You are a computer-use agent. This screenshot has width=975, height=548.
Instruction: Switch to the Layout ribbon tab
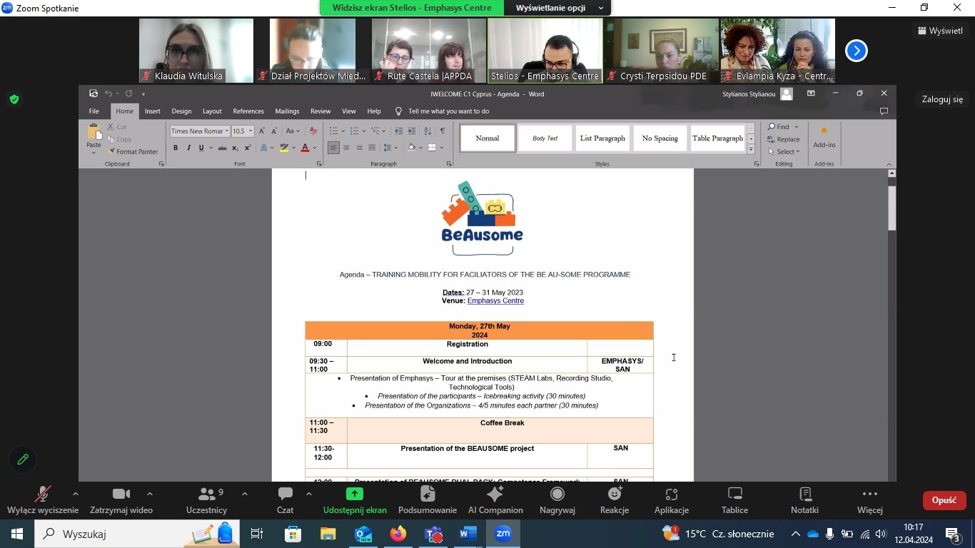(x=212, y=111)
